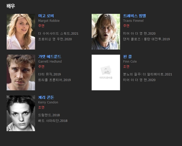Open 댄저 클로즈 : 롱탄 대전투,2019 filmography entry

146,39
